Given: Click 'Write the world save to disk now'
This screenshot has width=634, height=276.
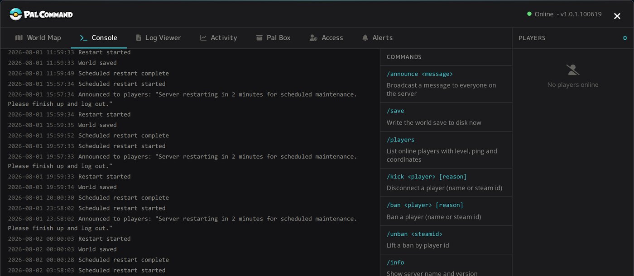Looking at the screenshot, I should tap(434, 123).
